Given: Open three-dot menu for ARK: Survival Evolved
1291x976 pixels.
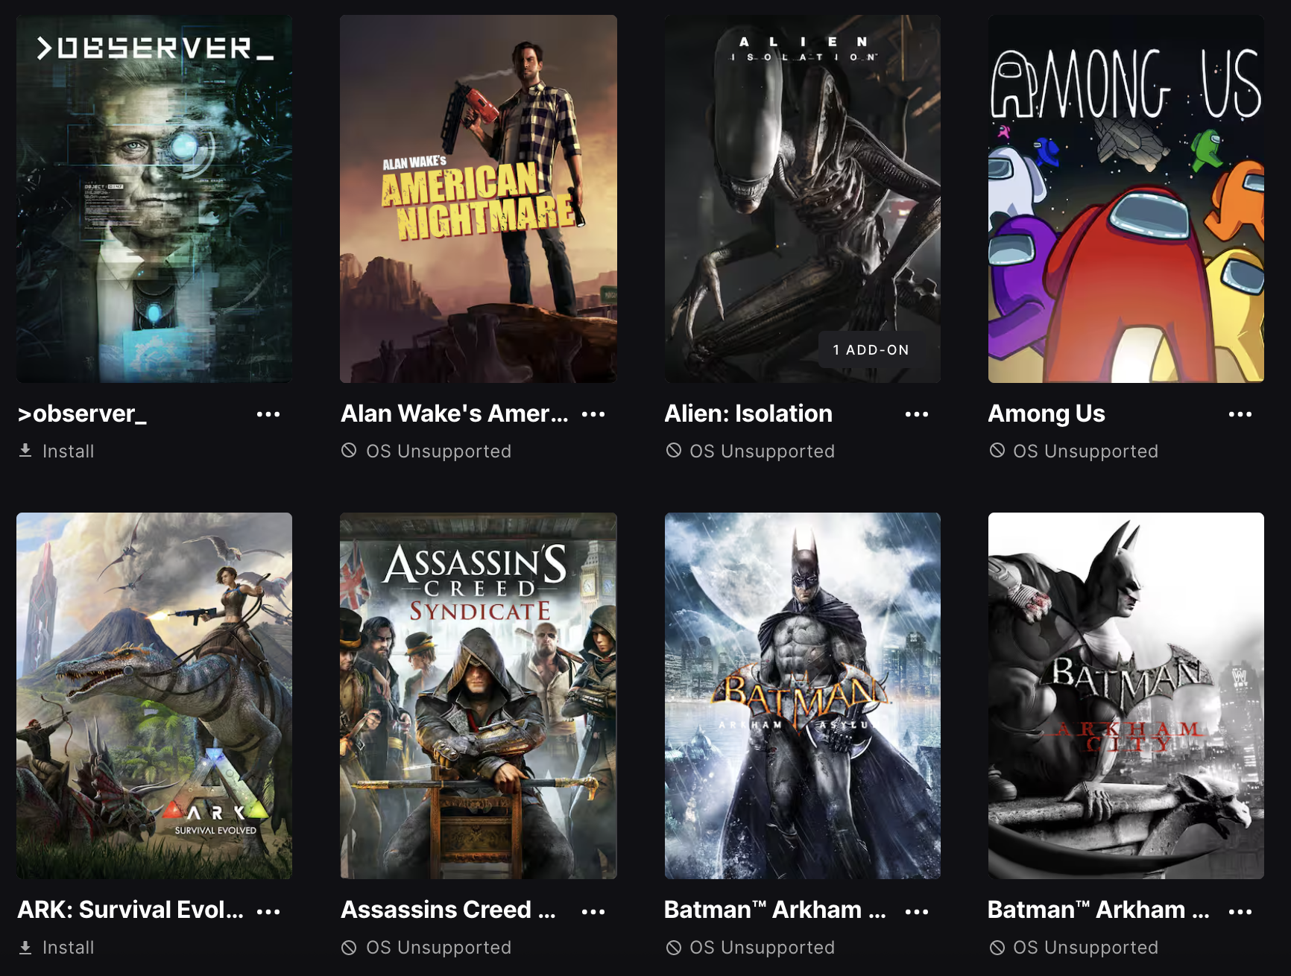Looking at the screenshot, I should pos(268,911).
